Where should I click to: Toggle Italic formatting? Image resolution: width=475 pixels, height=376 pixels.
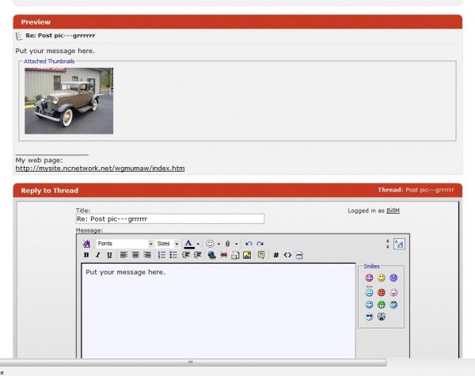(97, 255)
